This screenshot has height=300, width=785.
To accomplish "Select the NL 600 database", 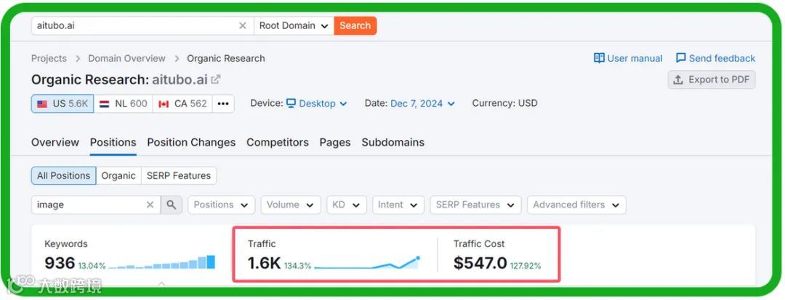I will 123,104.
